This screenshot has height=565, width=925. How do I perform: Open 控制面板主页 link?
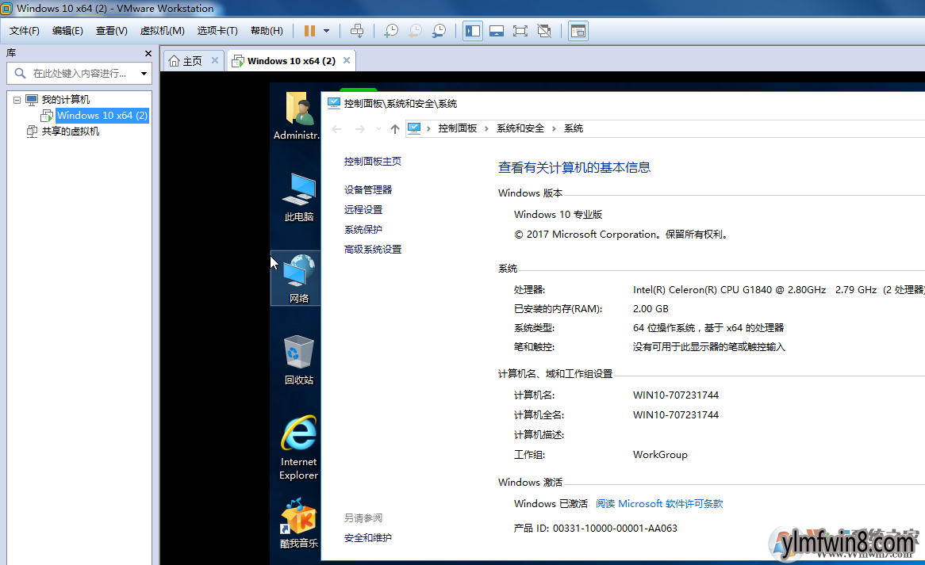373,162
